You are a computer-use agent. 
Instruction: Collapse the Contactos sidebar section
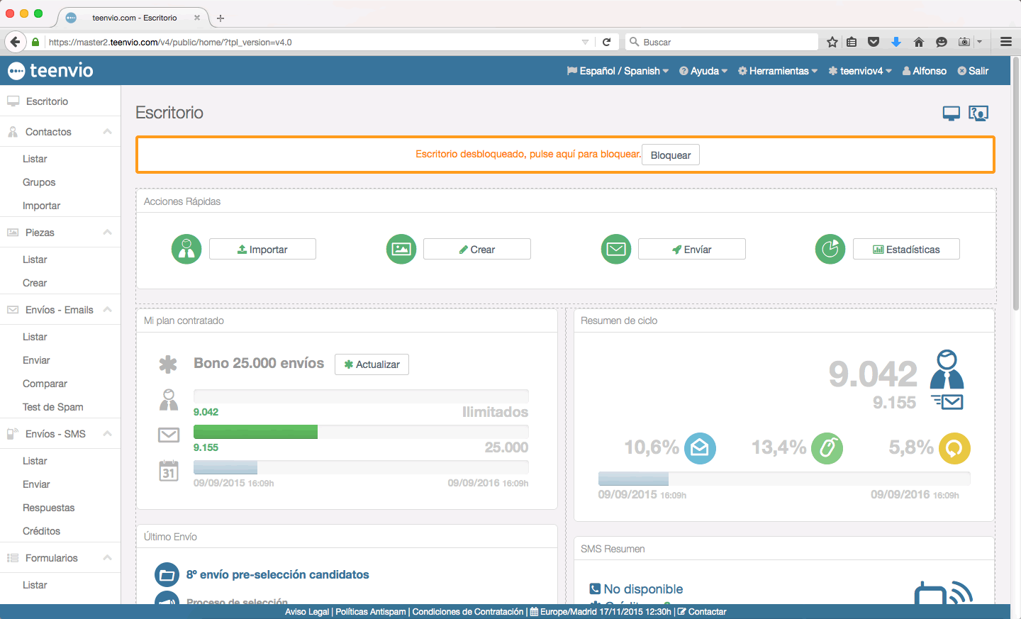(107, 132)
